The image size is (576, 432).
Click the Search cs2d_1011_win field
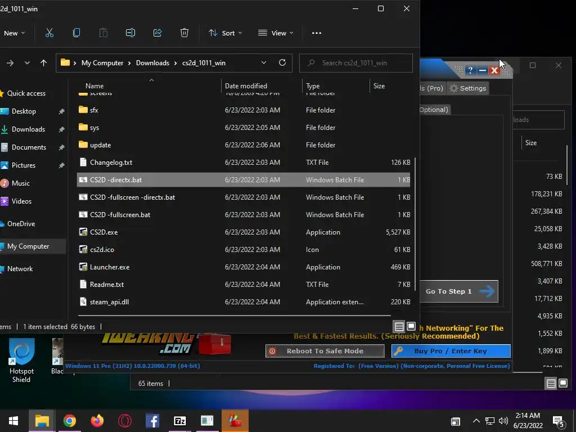click(x=355, y=63)
